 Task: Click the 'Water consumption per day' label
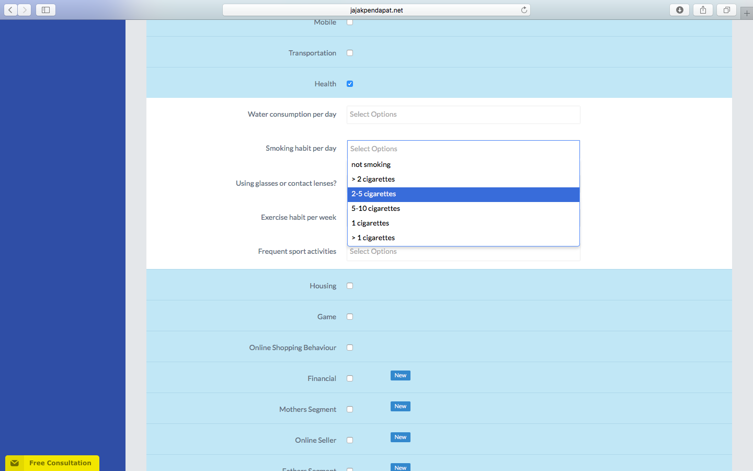292,114
